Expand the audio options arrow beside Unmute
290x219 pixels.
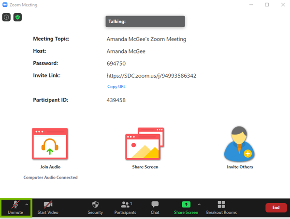pos(27,205)
